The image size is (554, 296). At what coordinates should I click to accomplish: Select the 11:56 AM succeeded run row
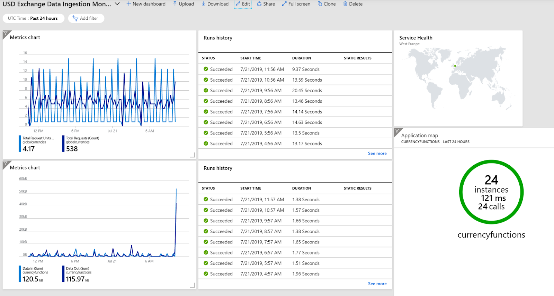coord(262,69)
